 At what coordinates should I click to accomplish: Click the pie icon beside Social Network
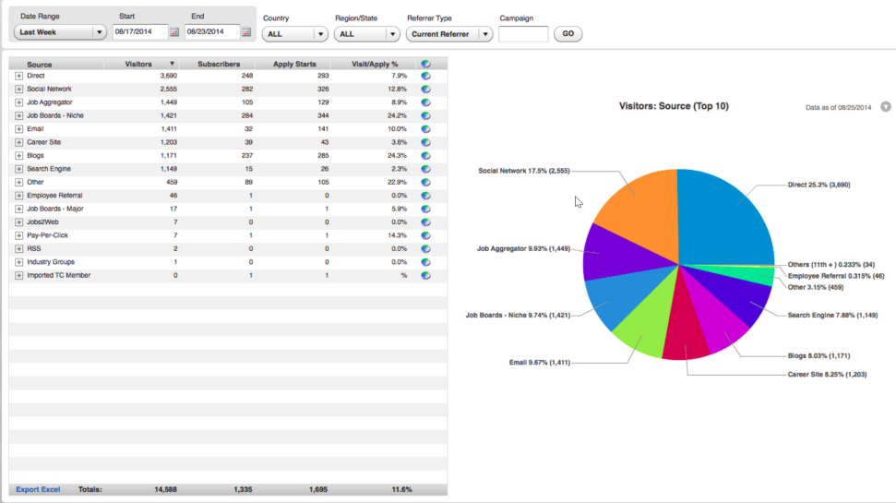coord(425,90)
